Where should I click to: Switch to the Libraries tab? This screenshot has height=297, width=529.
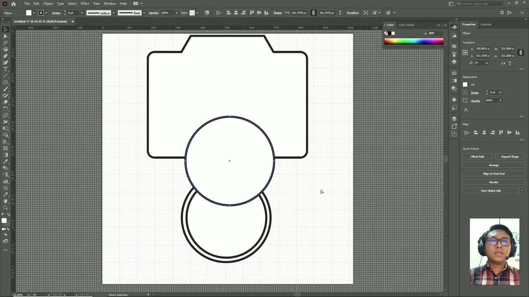[486, 24]
